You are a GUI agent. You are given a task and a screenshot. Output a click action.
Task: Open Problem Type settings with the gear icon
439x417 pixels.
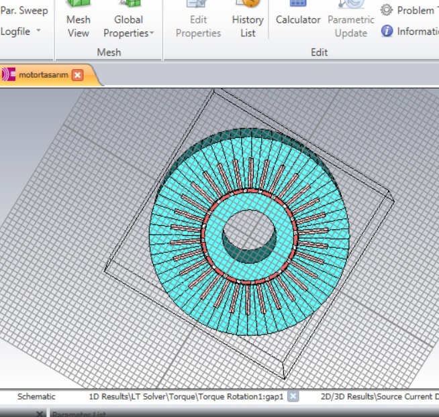click(x=387, y=10)
